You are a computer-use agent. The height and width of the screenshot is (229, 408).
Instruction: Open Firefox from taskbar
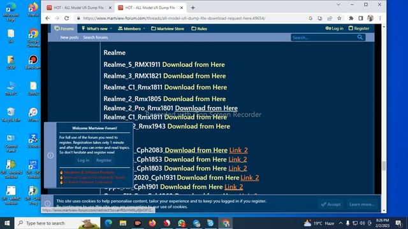pyautogui.click(x=152, y=223)
